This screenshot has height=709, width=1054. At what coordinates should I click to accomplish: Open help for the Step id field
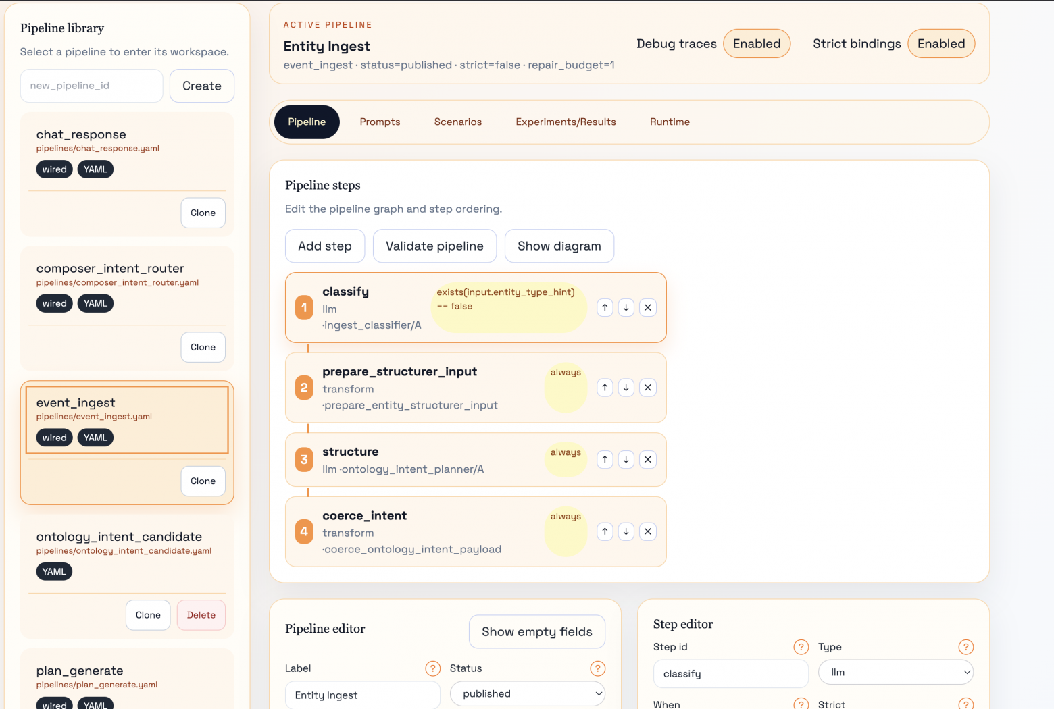(x=801, y=647)
